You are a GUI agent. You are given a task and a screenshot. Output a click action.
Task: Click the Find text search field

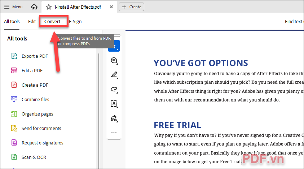[294, 22]
